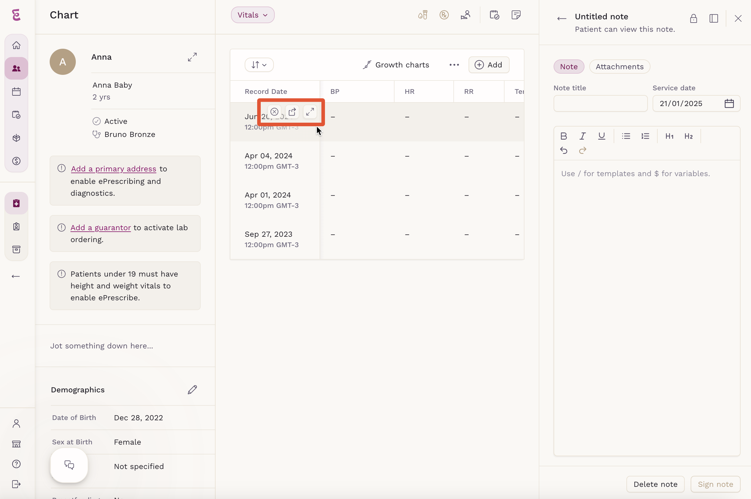Share the Jun 20 vitals record
Screen dimensions: 751x499
pyautogui.click(x=292, y=112)
